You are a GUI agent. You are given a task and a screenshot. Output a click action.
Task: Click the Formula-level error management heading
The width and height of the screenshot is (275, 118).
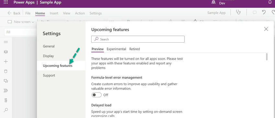[117, 78]
